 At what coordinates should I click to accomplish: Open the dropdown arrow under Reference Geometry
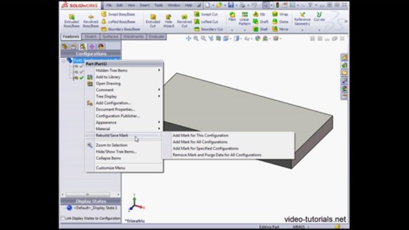[x=302, y=30]
